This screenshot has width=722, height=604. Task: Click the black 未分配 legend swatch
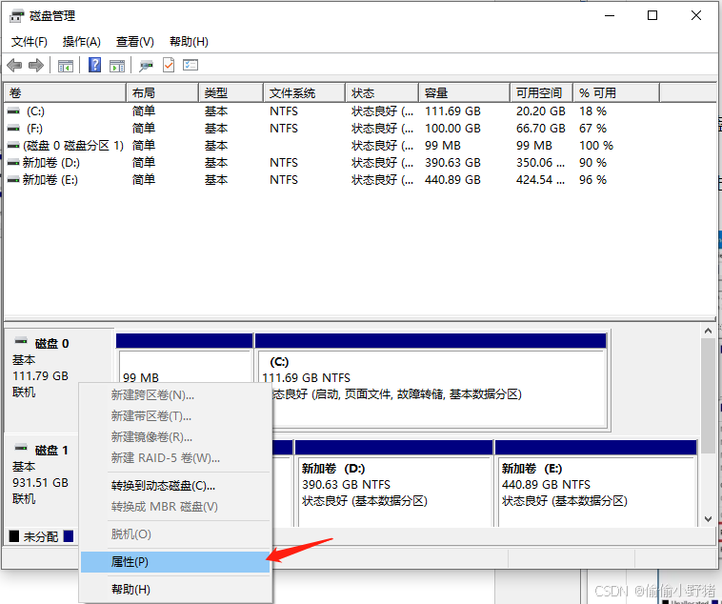14,536
